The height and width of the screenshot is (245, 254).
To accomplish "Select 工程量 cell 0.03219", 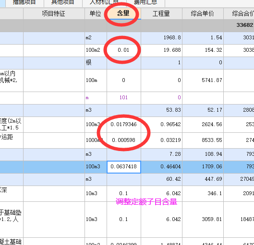I will 161,140.
